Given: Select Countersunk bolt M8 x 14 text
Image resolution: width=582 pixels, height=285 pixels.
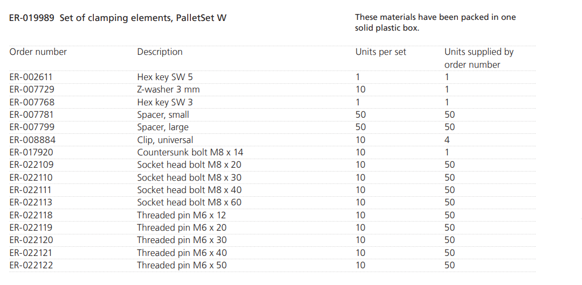Looking at the screenshot, I should tap(190, 152).
